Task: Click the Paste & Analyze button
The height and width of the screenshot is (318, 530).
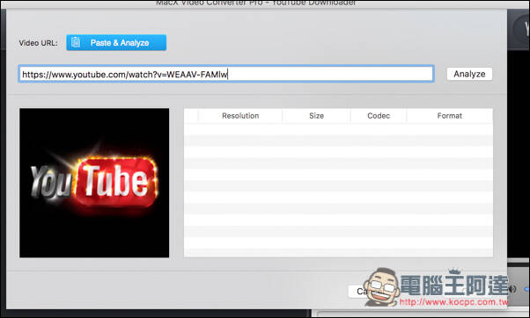Action: pyautogui.click(x=116, y=42)
